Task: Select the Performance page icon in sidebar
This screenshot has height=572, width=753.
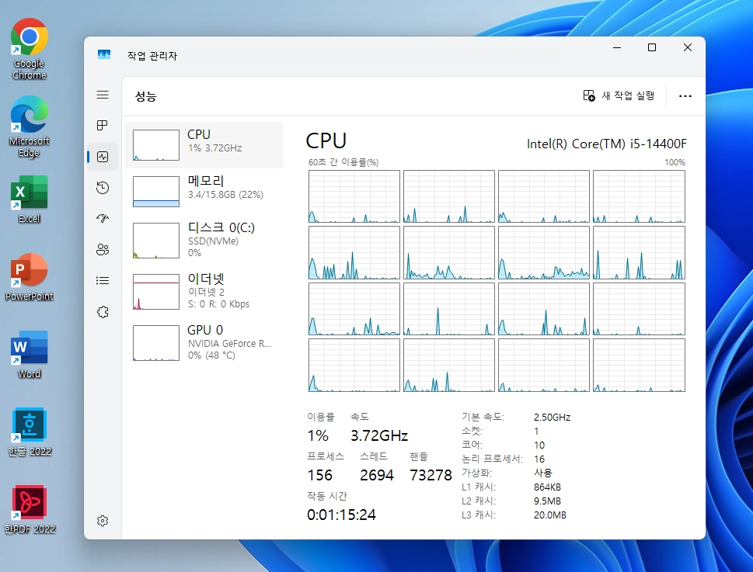Action: (103, 157)
